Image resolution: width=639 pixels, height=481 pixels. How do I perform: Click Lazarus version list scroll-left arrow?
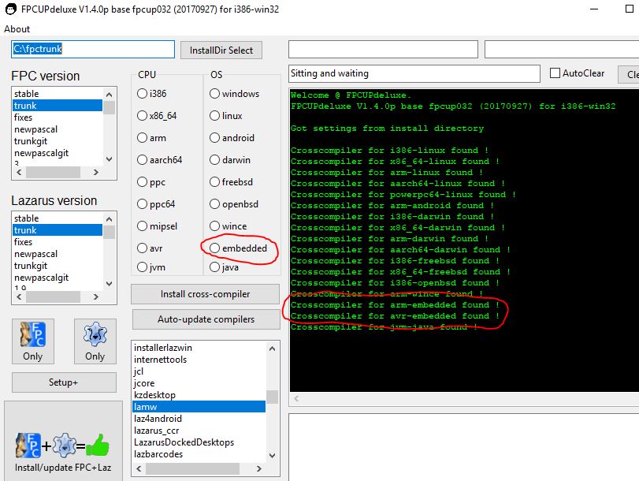[19, 296]
